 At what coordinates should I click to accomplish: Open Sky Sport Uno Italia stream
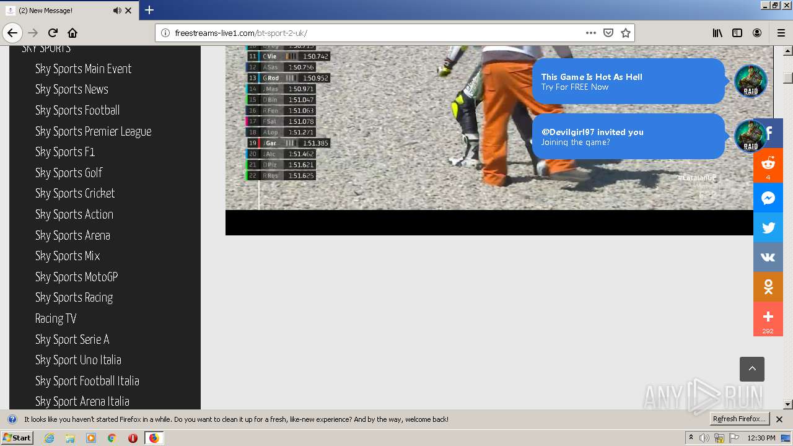pyautogui.click(x=77, y=360)
